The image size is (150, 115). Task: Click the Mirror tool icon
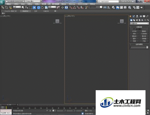click(105, 7)
